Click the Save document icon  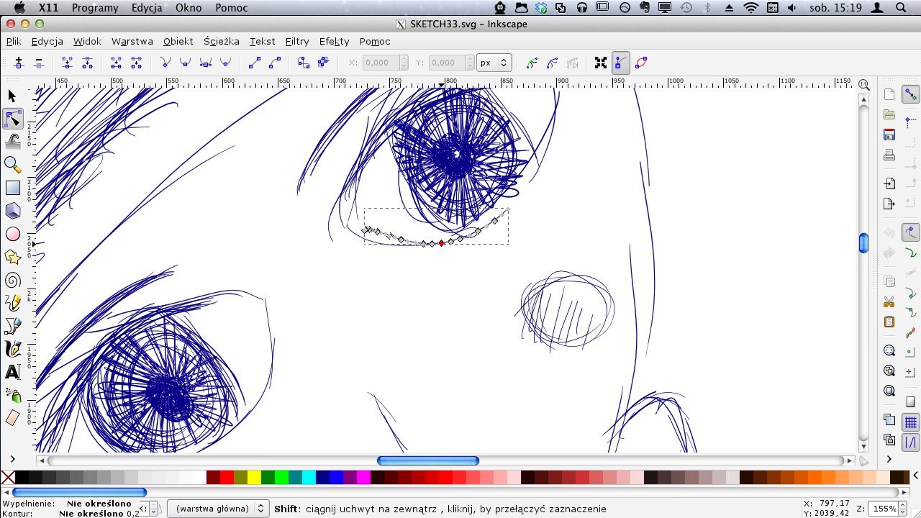(x=889, y=135)
